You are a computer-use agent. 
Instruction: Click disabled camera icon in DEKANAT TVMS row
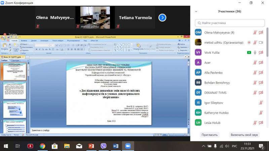(261, 93)
